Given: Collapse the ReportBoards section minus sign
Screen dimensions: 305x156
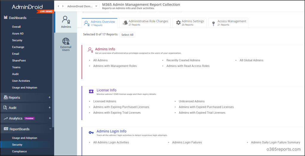Looking at the screenshot, I should pyautogui.click(x=50, y=129).
